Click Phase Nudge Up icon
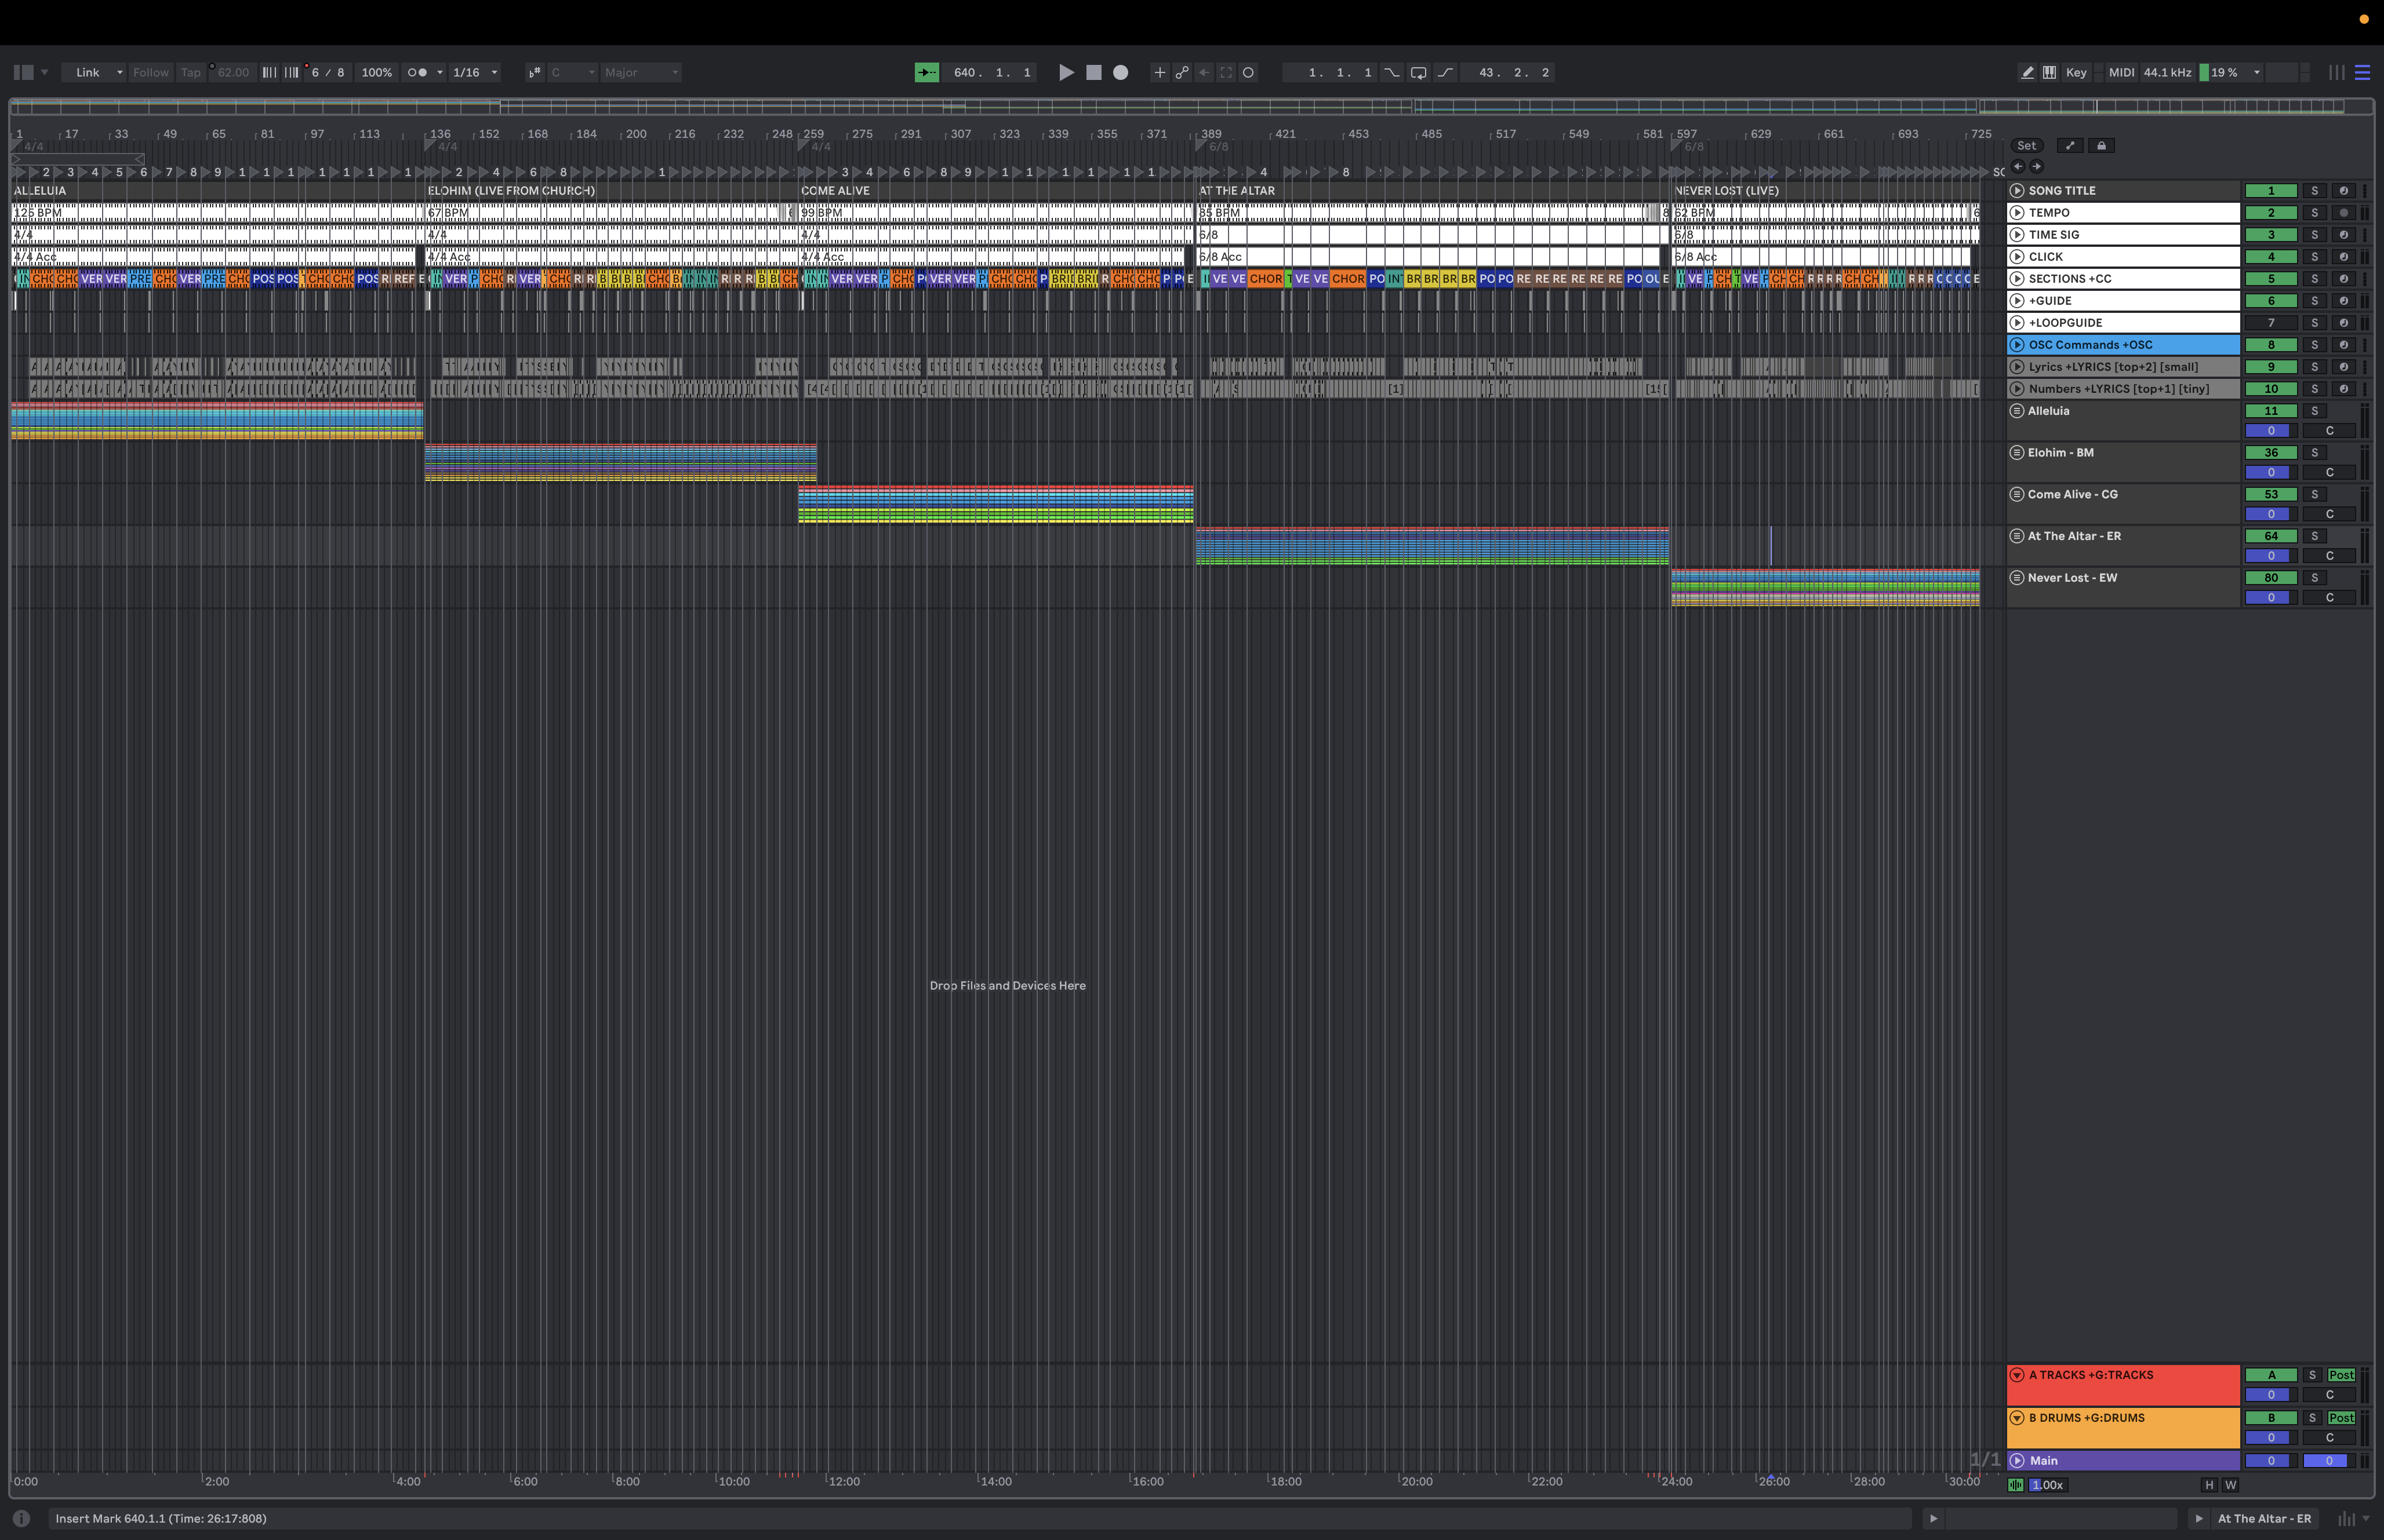 pyautogui.click(x=291, y=72)
